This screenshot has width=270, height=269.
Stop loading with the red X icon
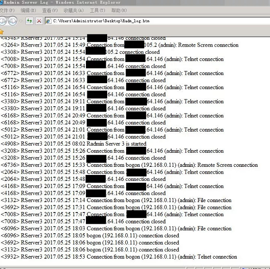[39, 21]
